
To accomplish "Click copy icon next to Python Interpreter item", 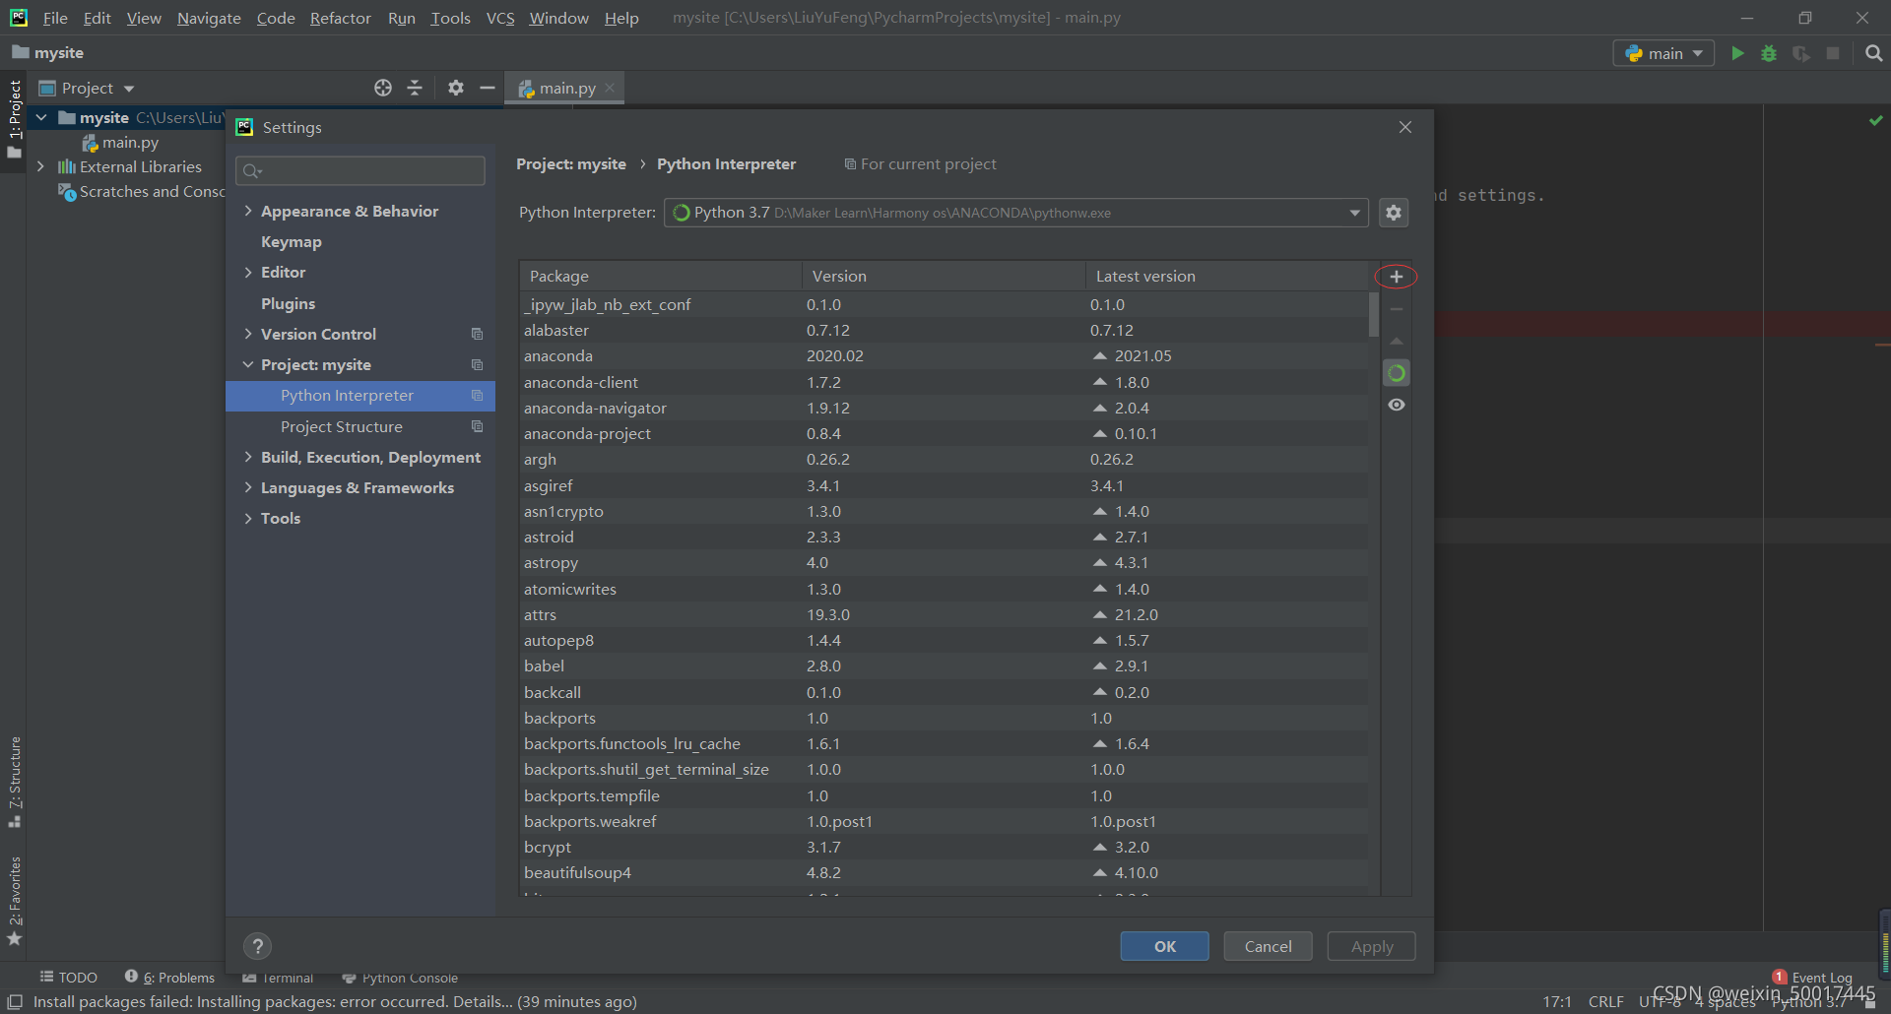I will tap(477, 396).
